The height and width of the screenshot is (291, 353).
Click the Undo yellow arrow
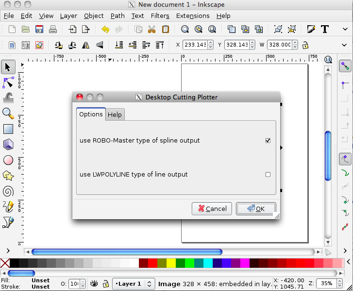pyautogui.click(x=105, y=29)
